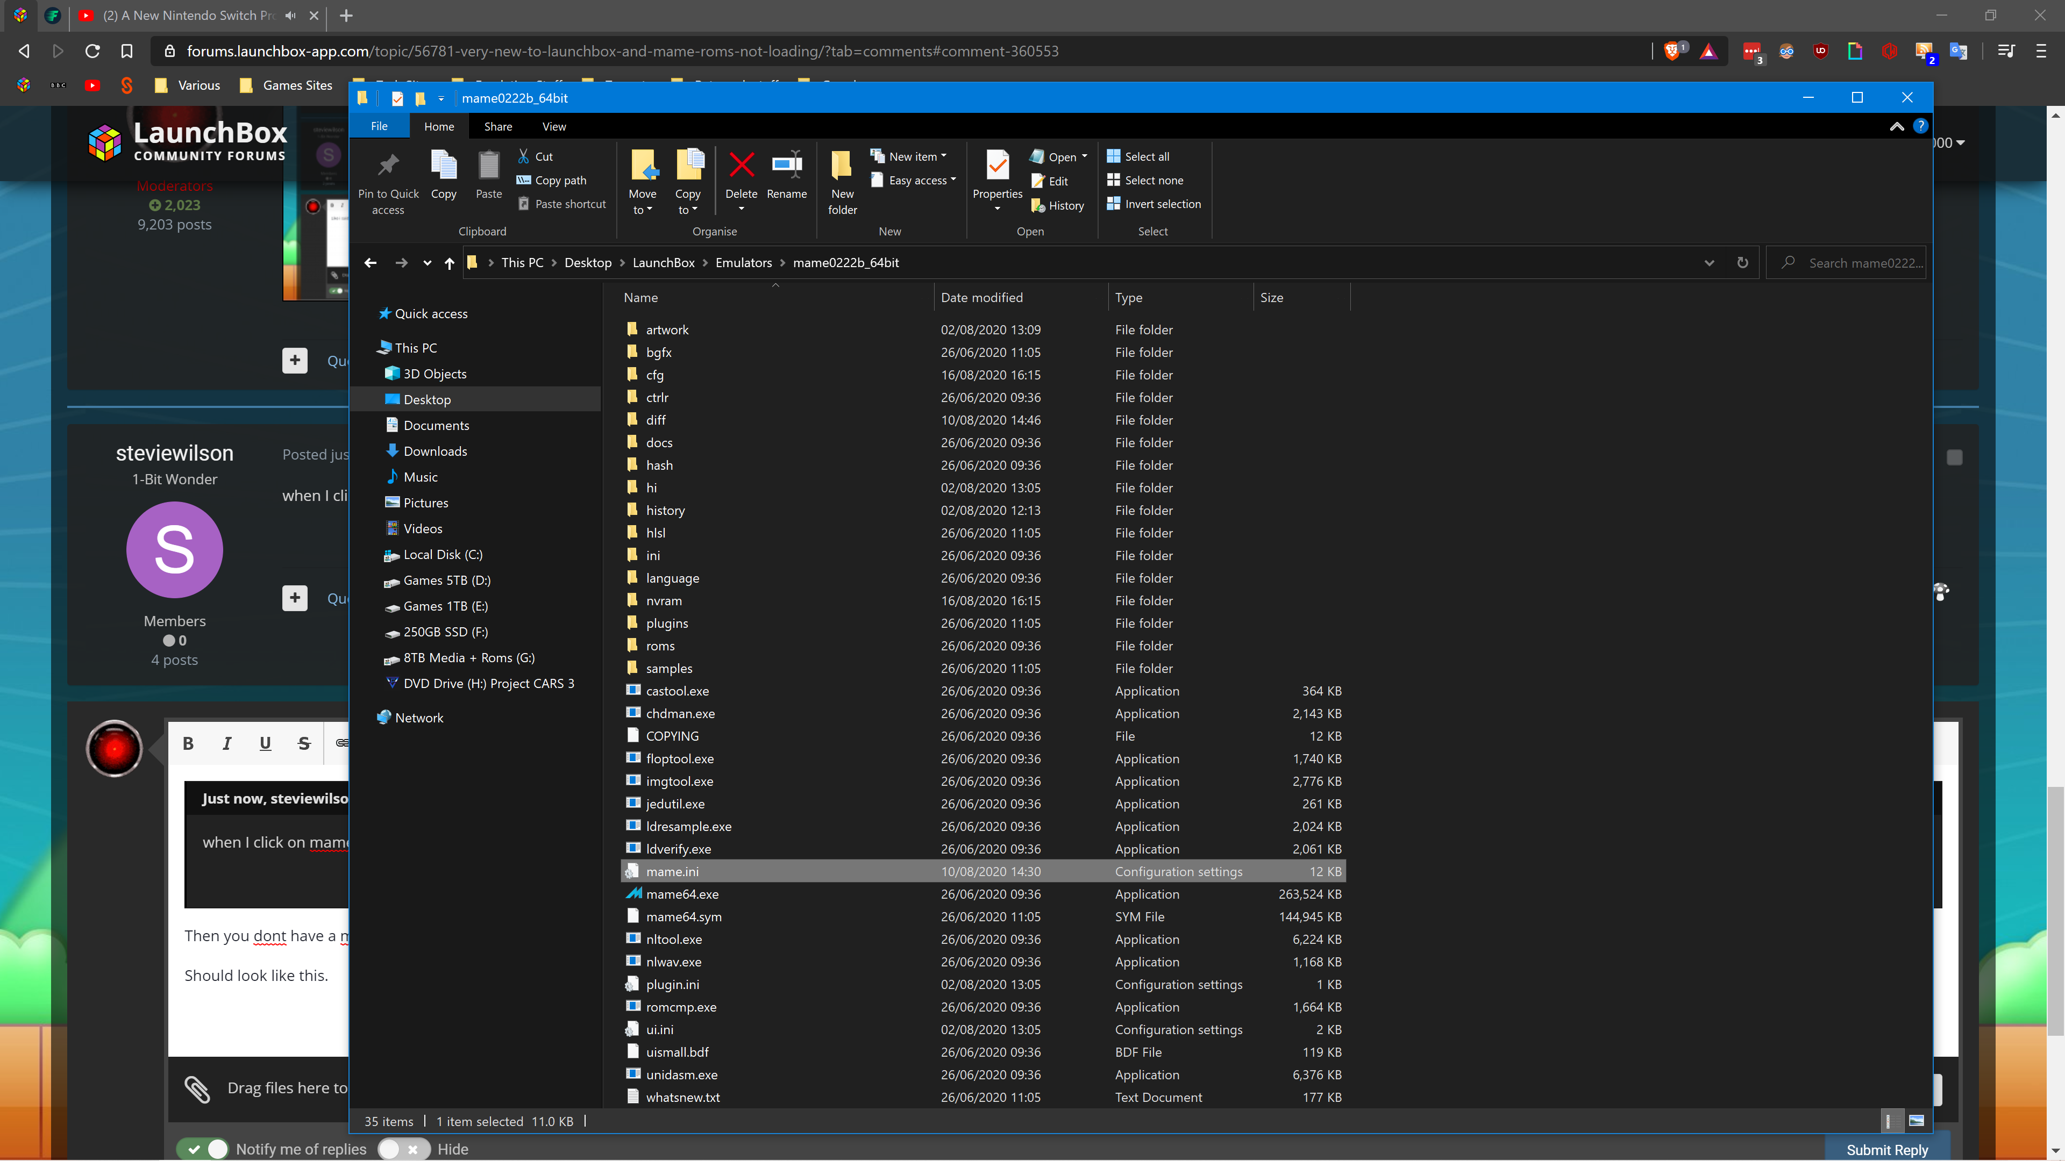Viewport: 2065px width, 1161px height.
Task: Toggle the Hide switch
Action: point(403,1149)
